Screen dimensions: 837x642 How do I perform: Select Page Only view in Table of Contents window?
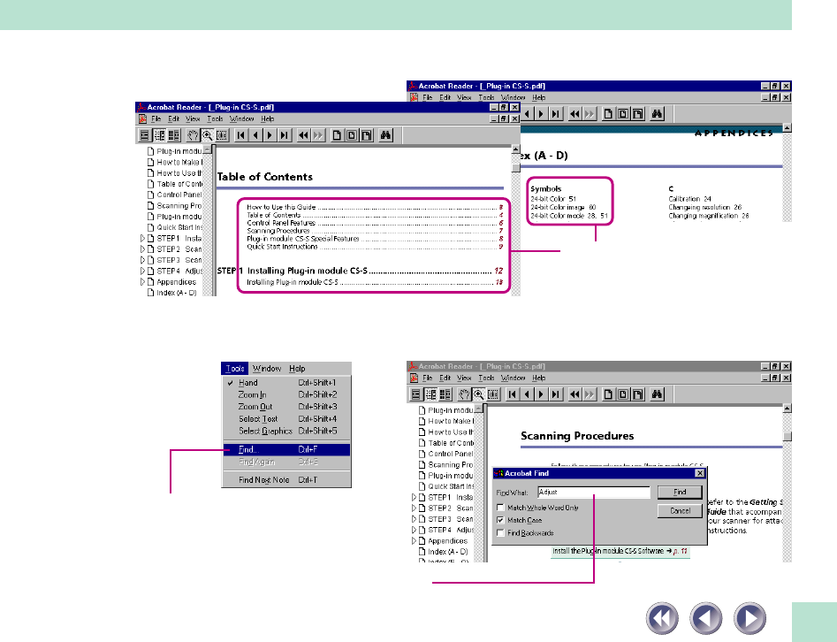coord(144,135)
